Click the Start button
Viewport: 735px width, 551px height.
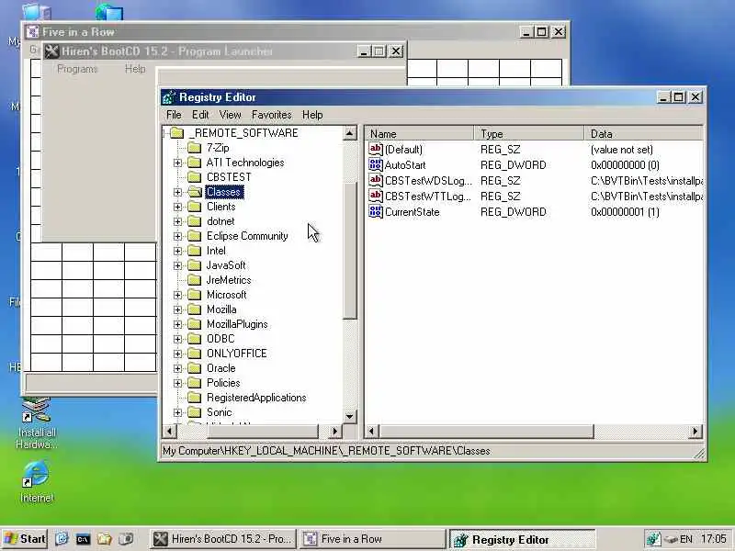[25, 539]
